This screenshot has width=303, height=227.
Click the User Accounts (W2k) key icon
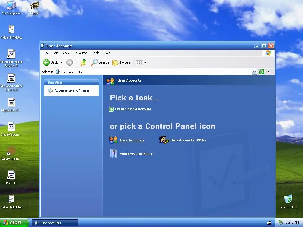pos(164,140)
